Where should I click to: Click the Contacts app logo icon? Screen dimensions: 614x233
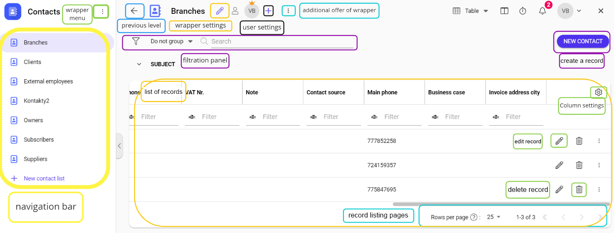[13, 11]
